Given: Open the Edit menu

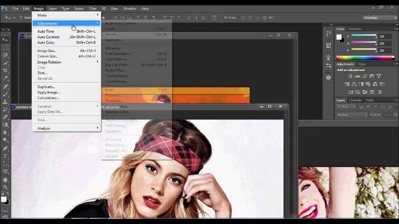Looking at the screenshot, I should 26,8.
